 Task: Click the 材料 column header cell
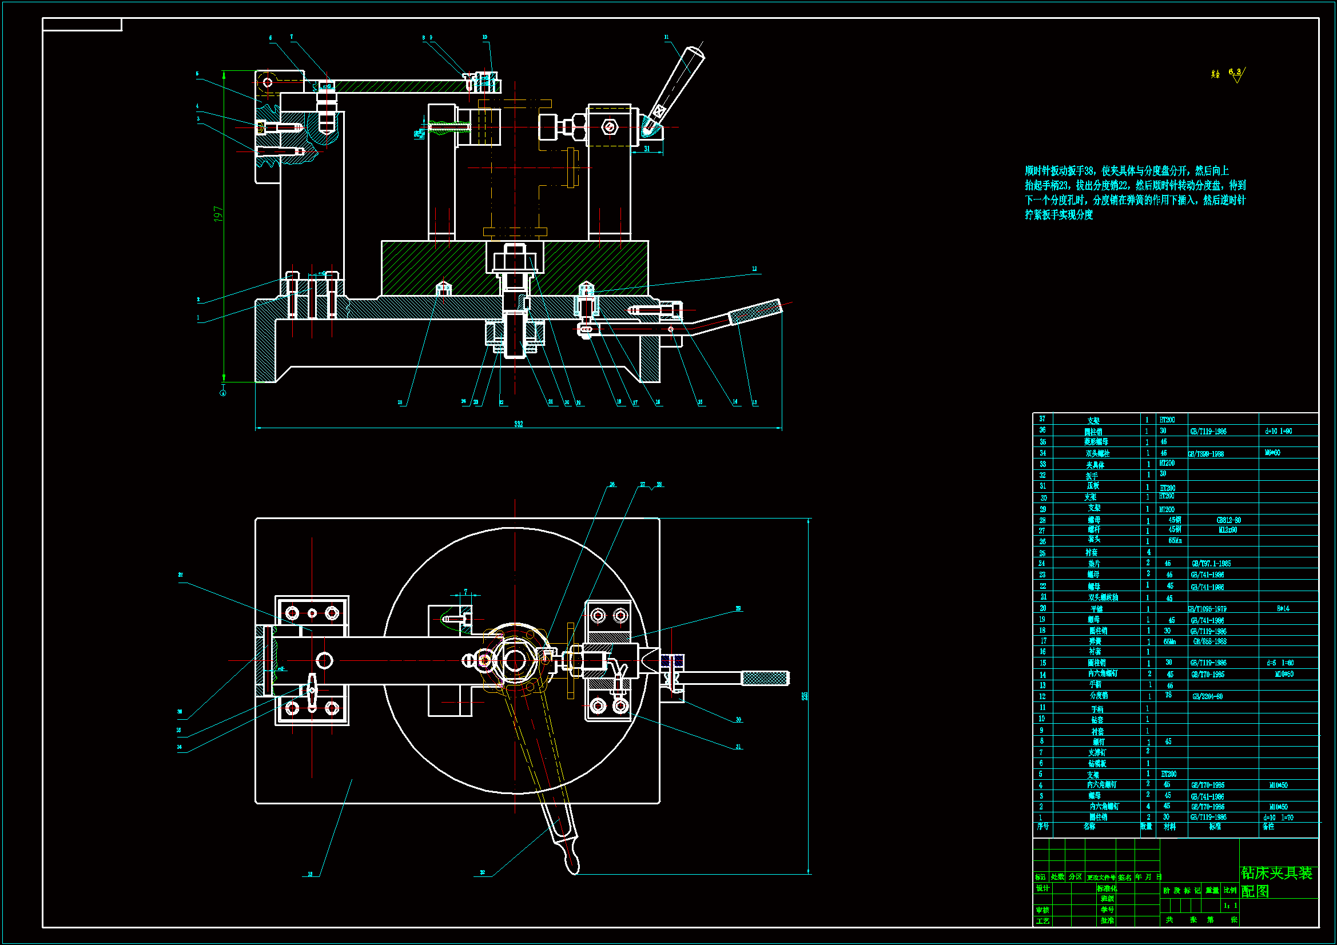(x=1169, y=827)
